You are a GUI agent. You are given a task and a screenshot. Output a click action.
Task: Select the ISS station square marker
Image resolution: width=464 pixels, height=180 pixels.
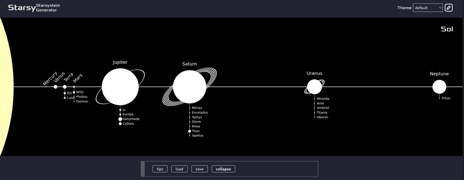click(x=65, y=93)
